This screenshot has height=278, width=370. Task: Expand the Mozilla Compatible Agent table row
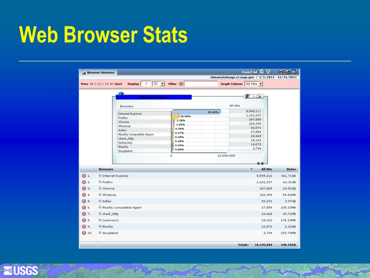click(100, 207)
